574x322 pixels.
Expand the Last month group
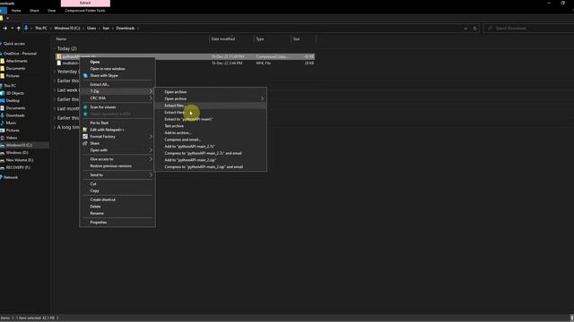pyautogui.click(x=55, y=108)
